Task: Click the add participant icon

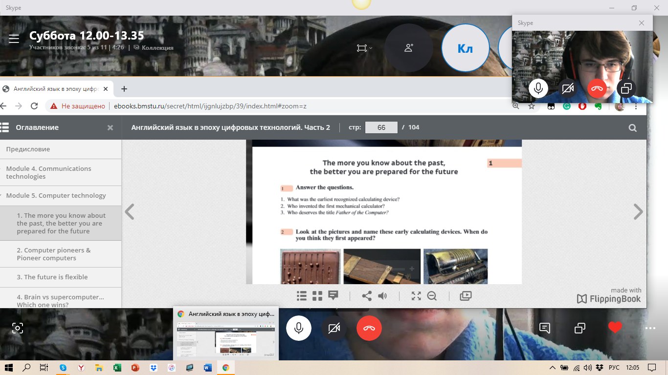Action: click(408, 48)
